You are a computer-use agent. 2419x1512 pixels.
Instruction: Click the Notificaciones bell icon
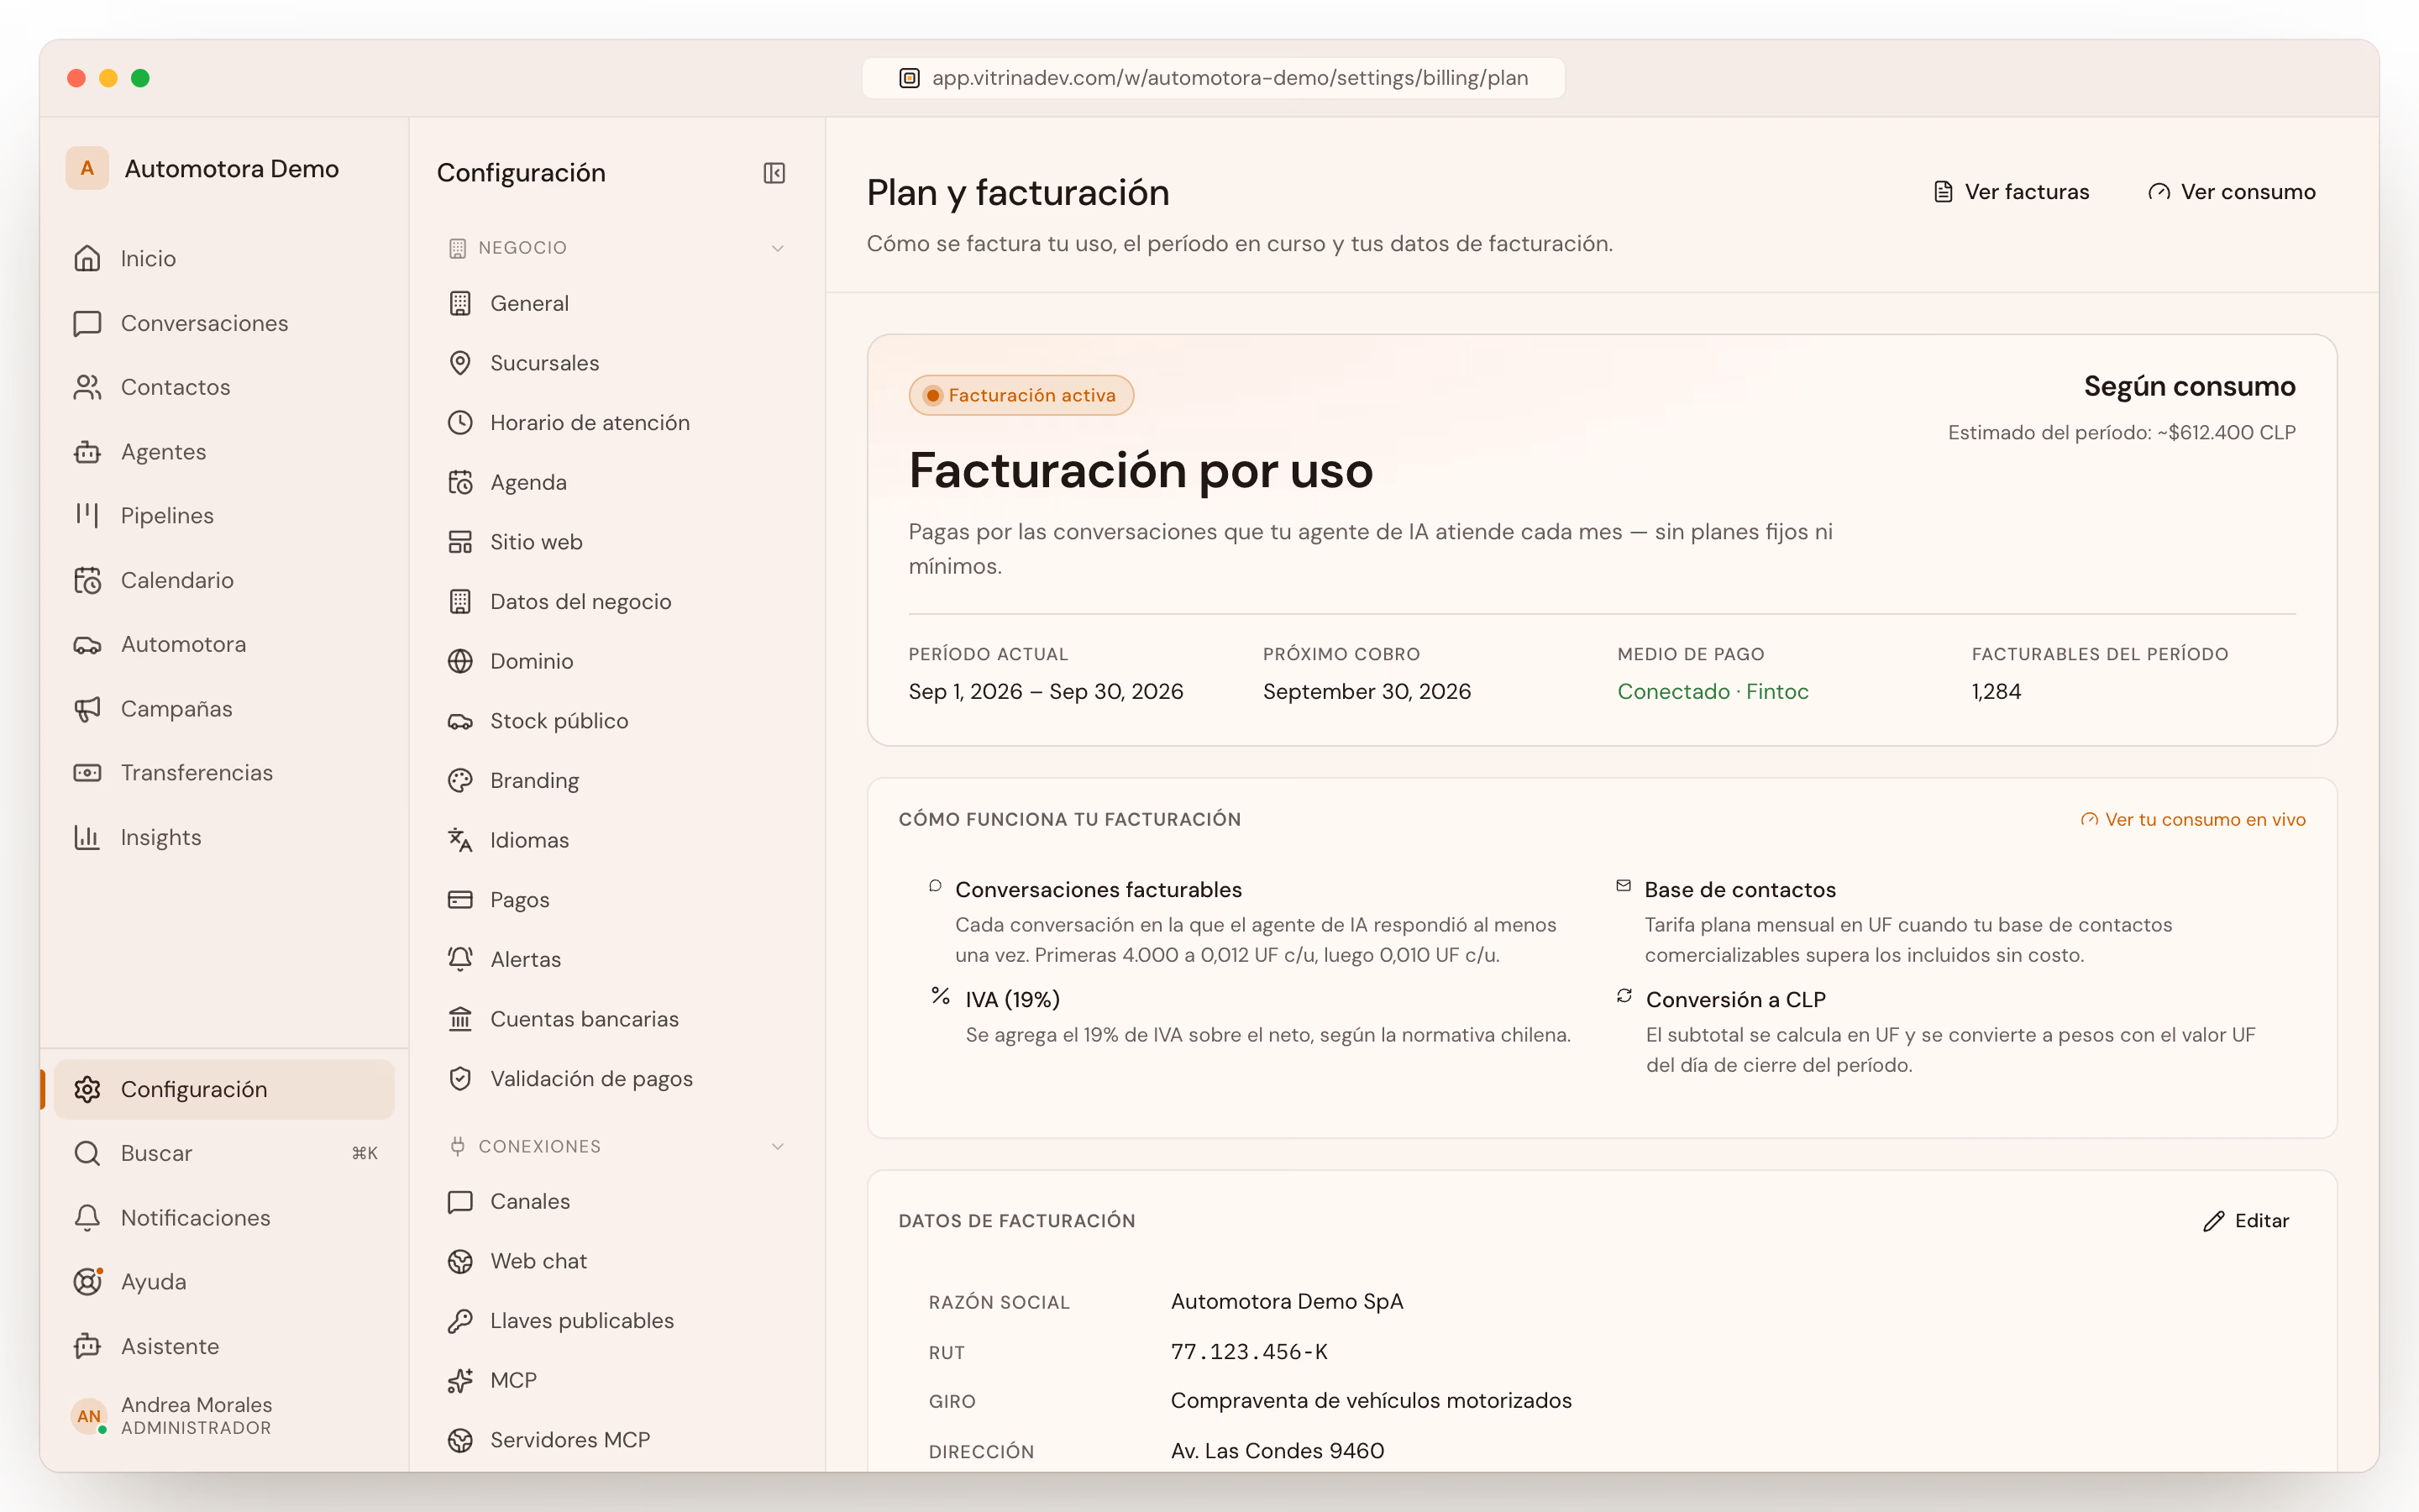[87, 1217]
